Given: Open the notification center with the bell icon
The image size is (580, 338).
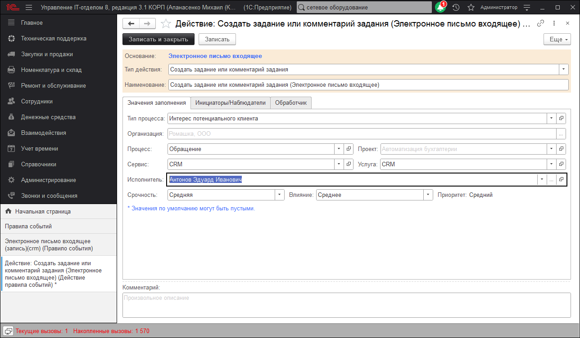Looking at the screenshot, I should tap(440, 7).
